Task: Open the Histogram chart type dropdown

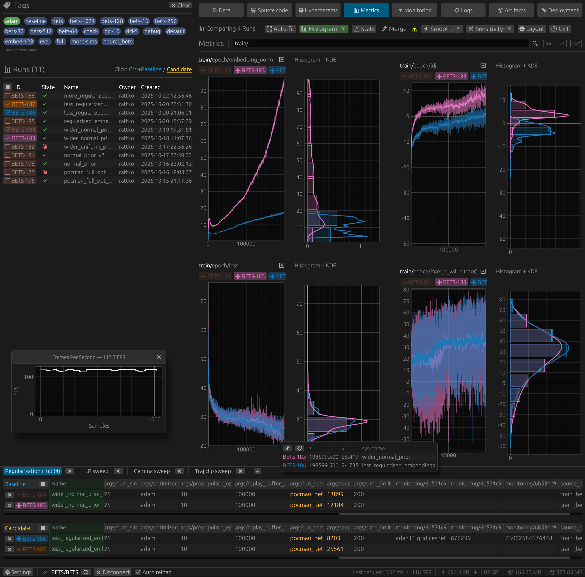Action: (x=343, y=29)
